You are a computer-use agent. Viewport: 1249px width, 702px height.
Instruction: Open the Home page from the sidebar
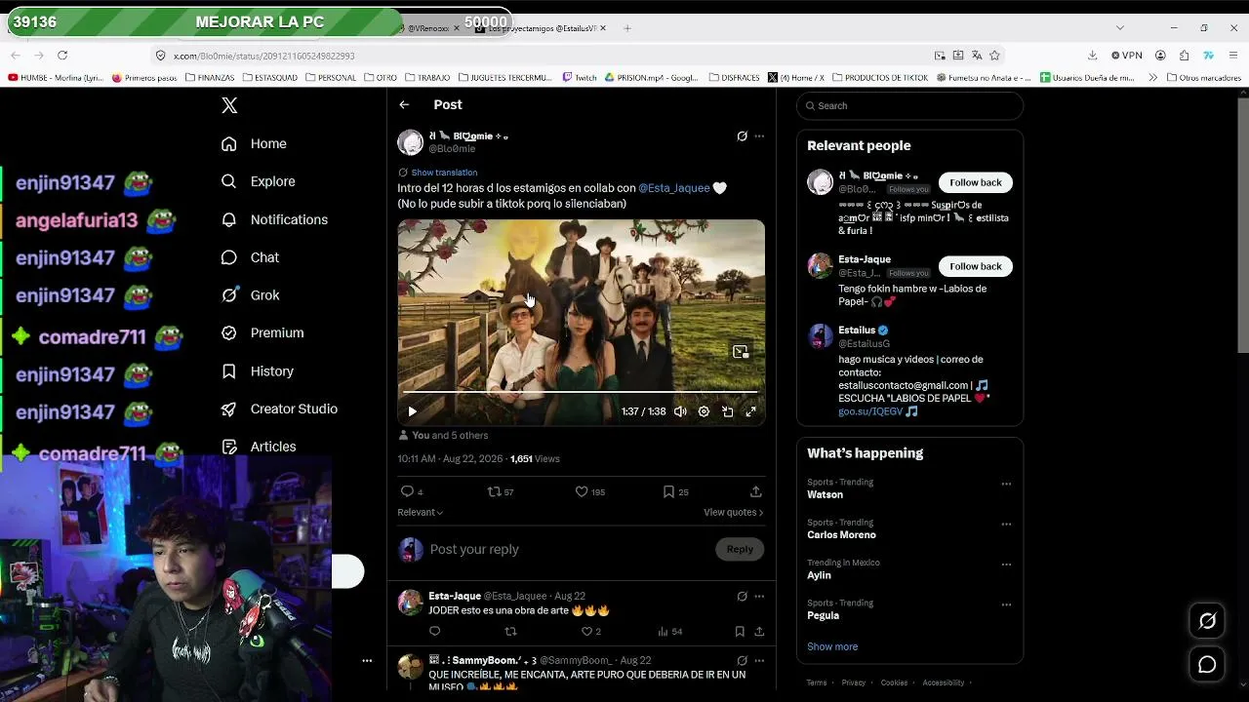tap(254, 143)
